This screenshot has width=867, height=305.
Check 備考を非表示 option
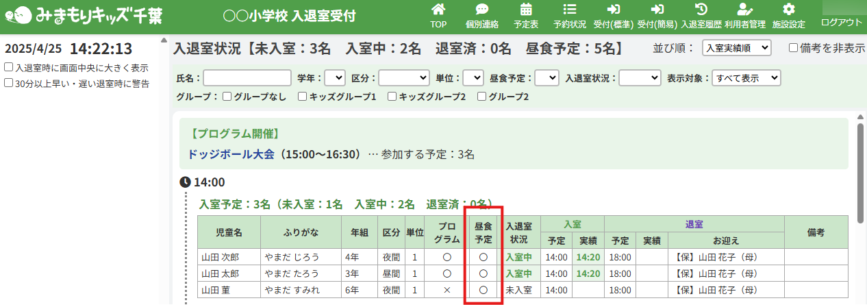pos(793,48)
